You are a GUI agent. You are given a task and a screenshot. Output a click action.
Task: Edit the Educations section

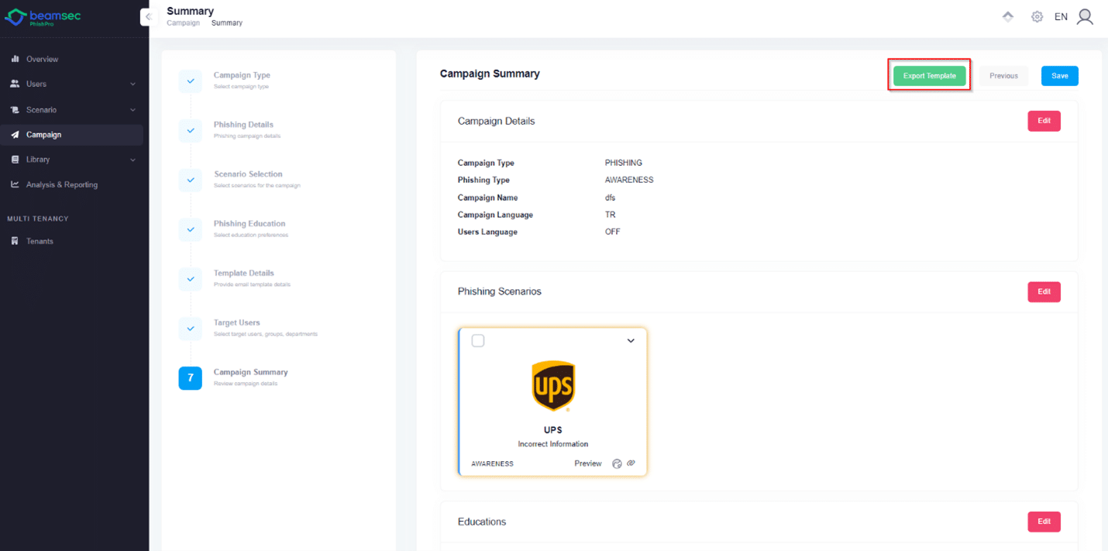(x=1044, y=522)
